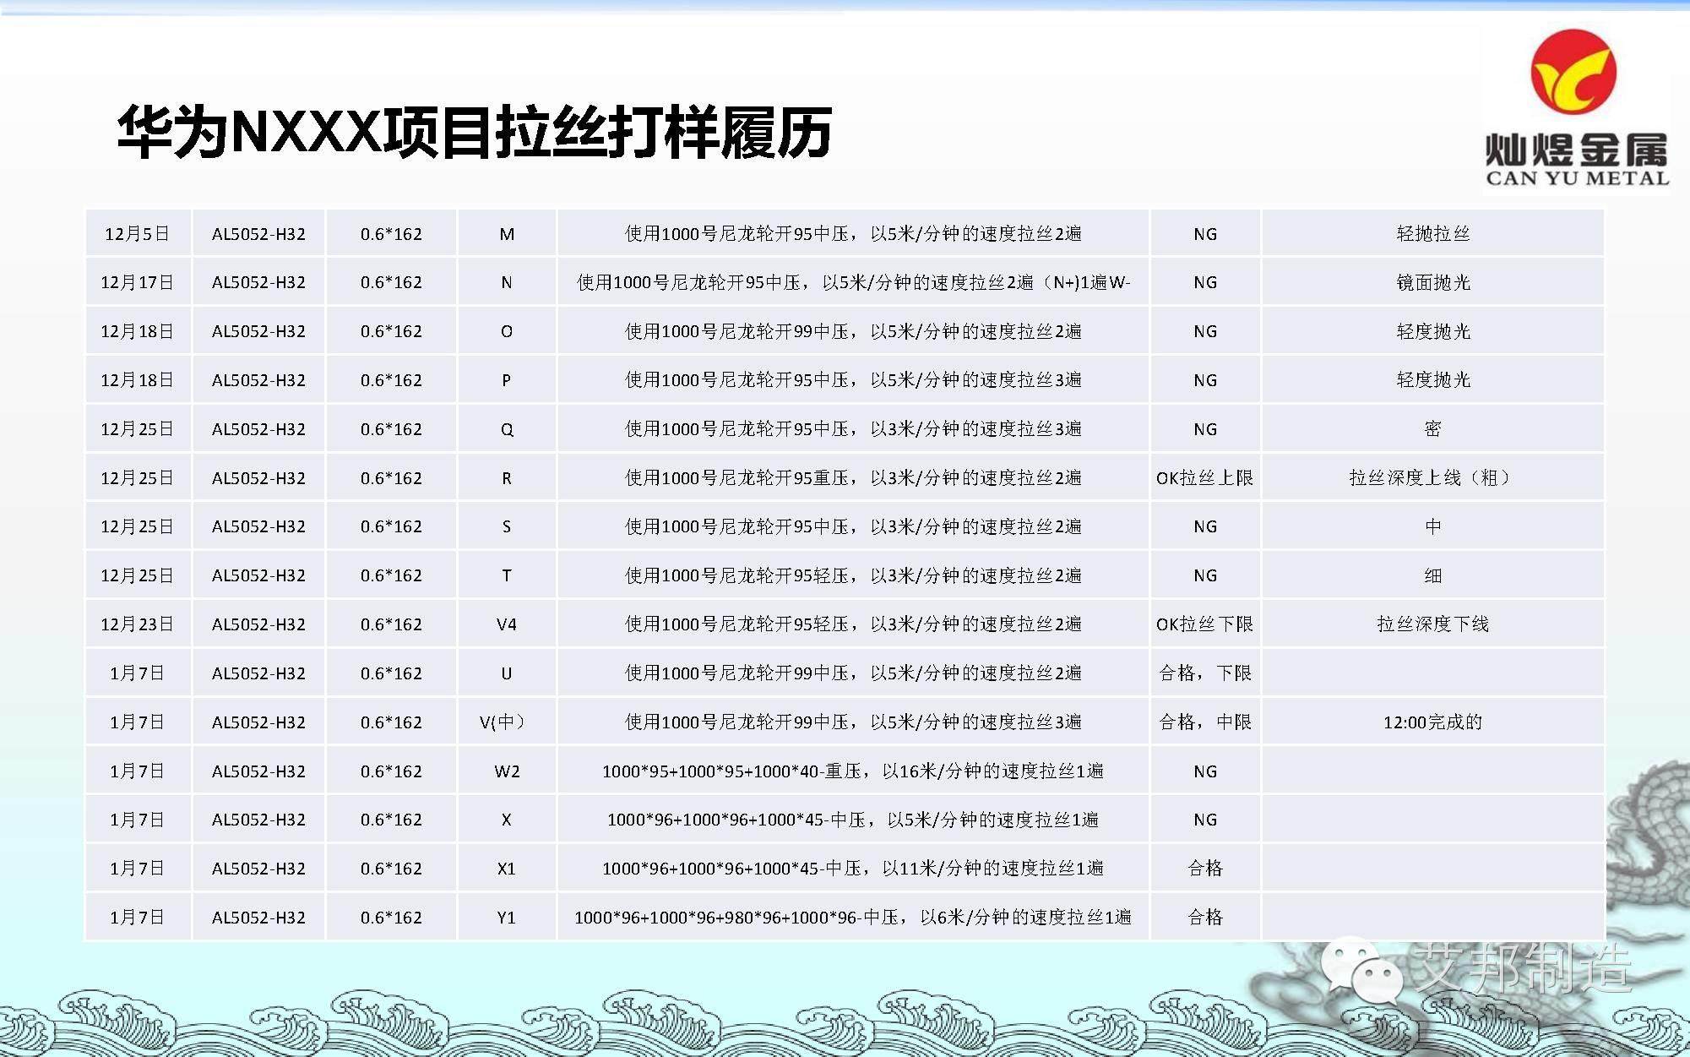Select the result cell "OK拉丝上限"
This screenshot has width=1690, height=1057.
(1205, 478)
